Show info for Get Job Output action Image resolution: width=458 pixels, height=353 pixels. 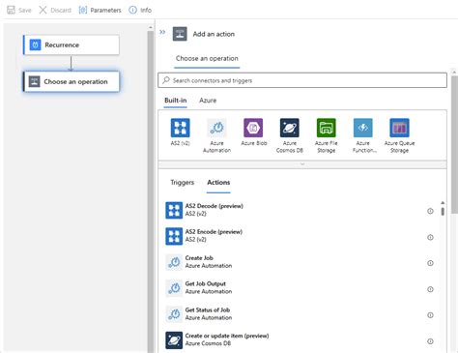point(430,289)
